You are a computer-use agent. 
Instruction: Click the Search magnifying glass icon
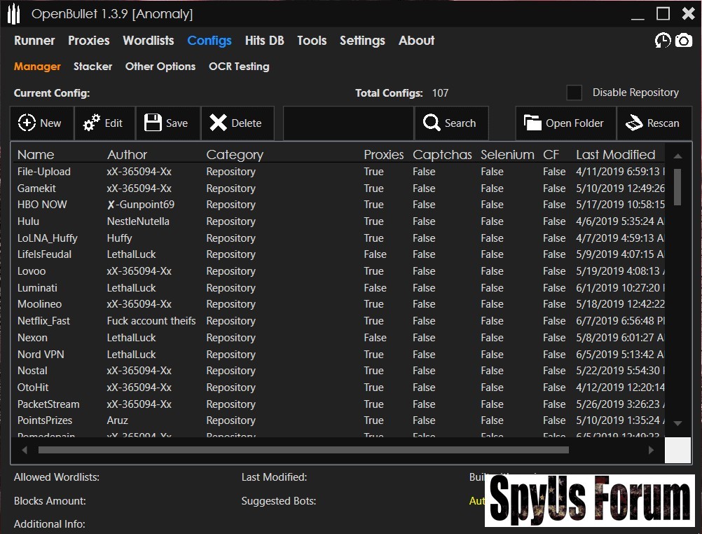[x=432, y=123]
